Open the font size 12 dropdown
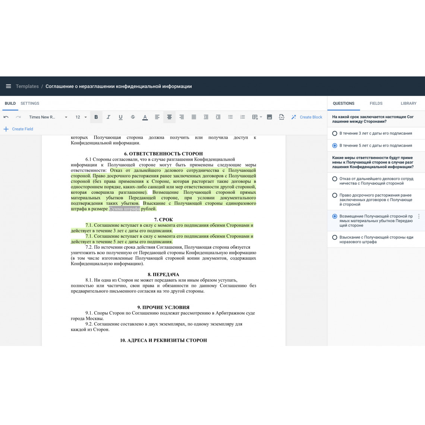Viewport: 425px width, 425px height. (x=81, y=117)
